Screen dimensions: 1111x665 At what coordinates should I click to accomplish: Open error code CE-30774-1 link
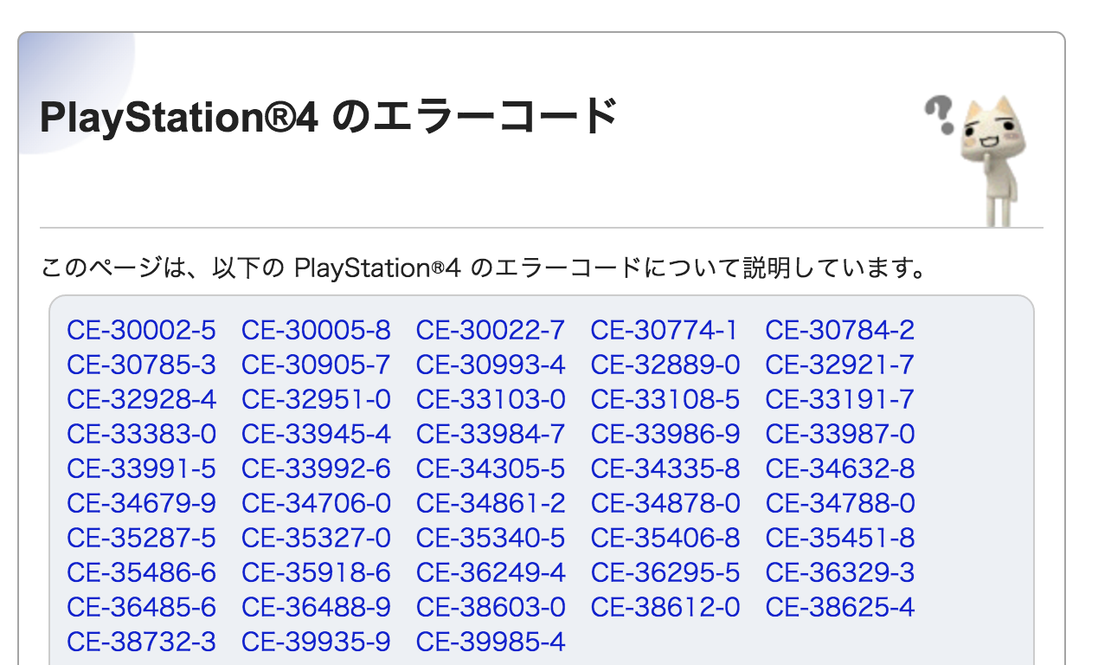[x=665, y=330]
